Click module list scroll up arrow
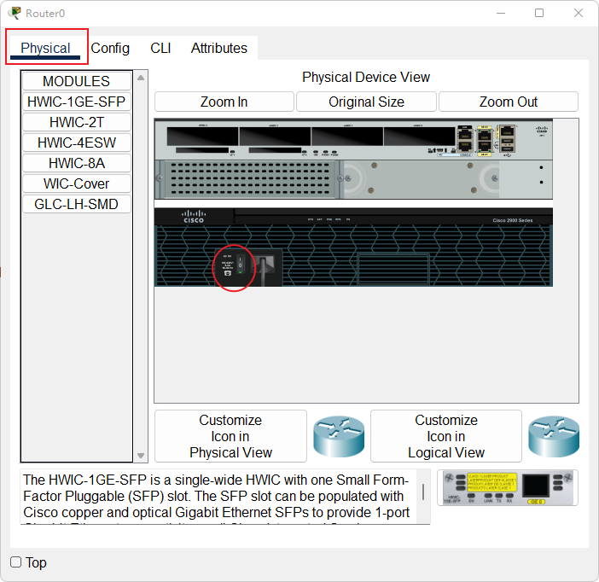 coord(141,78)
